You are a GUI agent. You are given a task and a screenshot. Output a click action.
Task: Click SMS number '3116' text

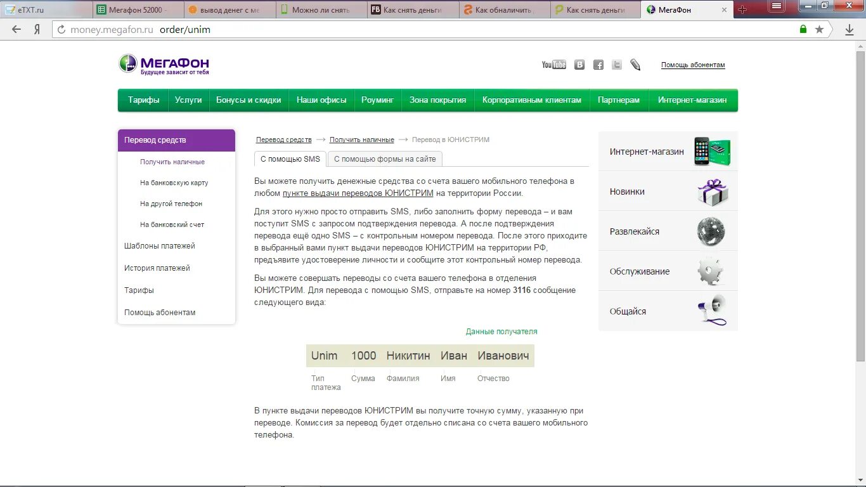pos(522,290)
